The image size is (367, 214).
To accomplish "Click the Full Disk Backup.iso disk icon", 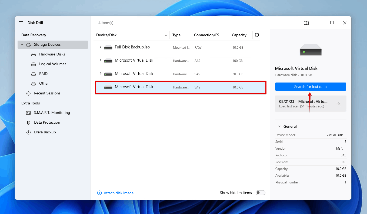I will 108,47.
